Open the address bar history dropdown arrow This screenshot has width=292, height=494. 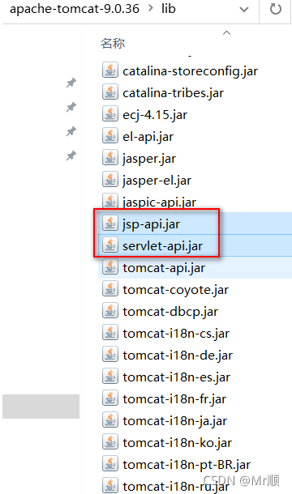[244, 10]
